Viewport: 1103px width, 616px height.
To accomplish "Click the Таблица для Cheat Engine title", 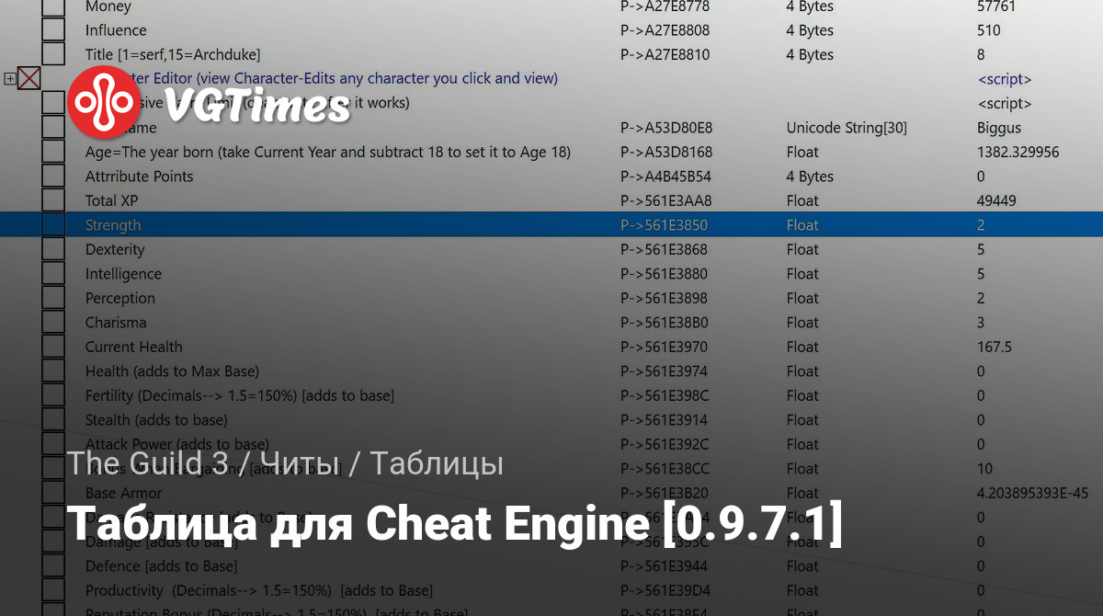I will pos(454,527).
